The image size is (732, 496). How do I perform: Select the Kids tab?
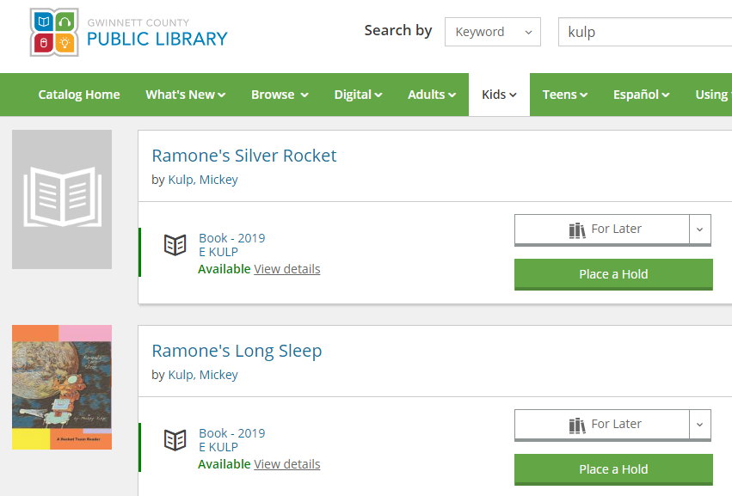499,95
